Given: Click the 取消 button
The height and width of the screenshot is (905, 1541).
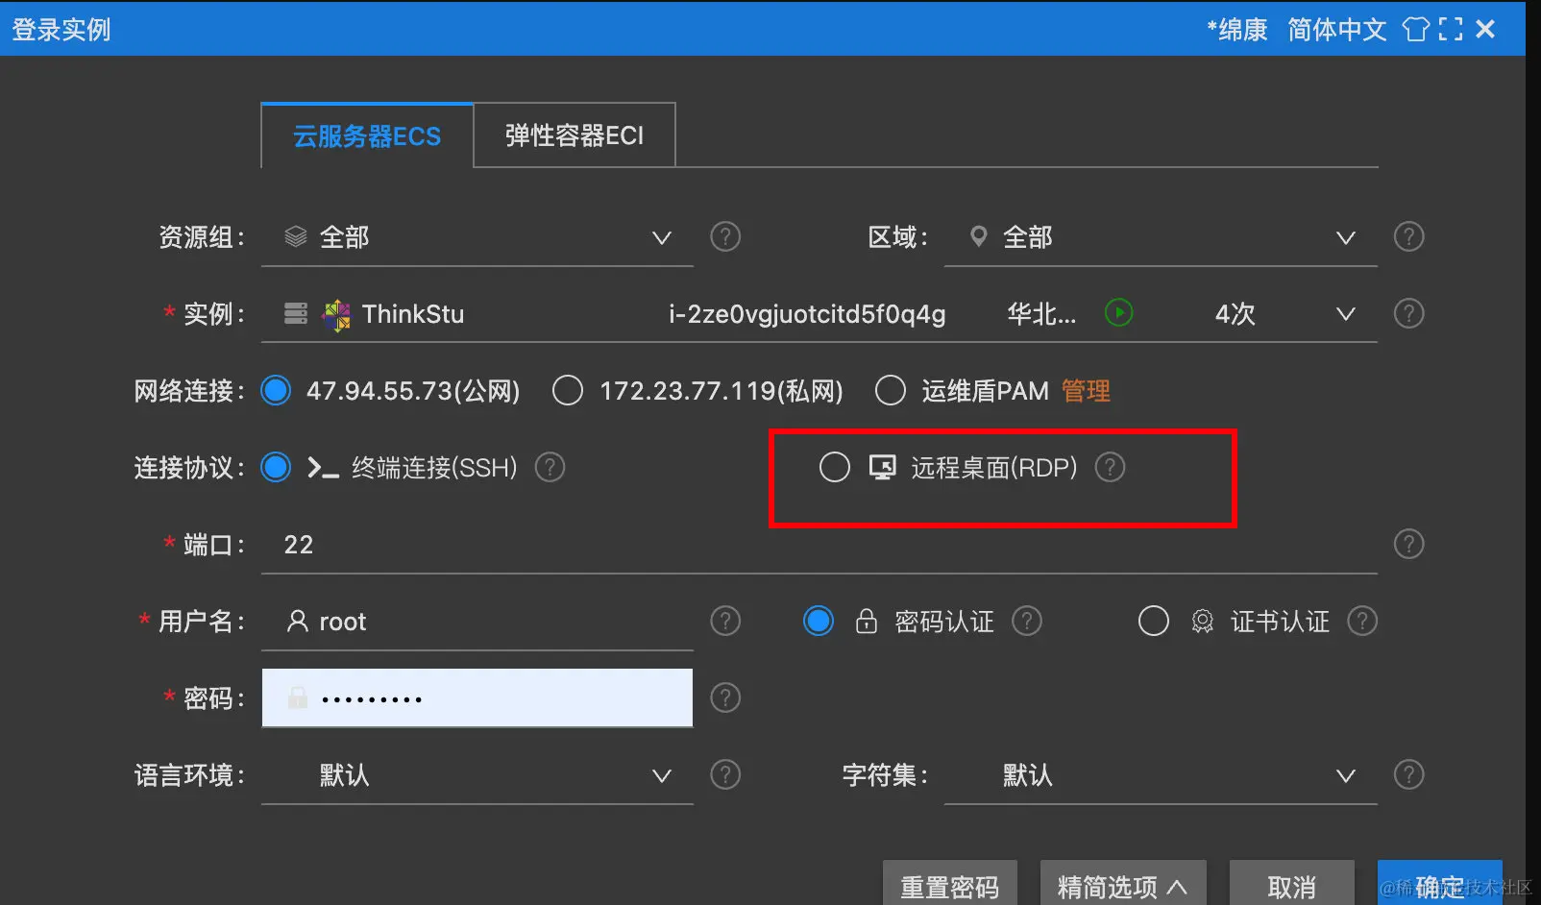Looking at the screenshot, I should coord(1292,884).
